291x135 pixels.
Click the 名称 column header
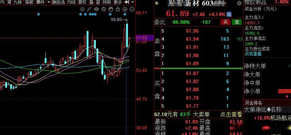coord(276,110)
